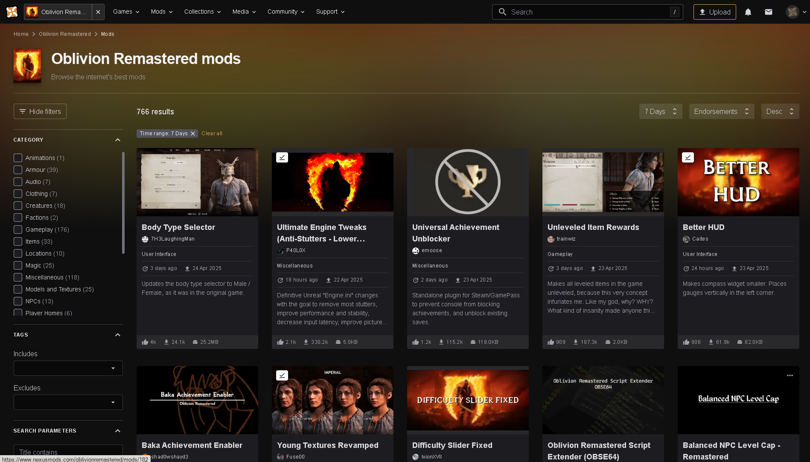Screen dimensions: 810x462
Task: Check the Audio category checkbox
Action: (18, 182)
